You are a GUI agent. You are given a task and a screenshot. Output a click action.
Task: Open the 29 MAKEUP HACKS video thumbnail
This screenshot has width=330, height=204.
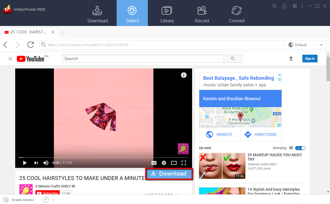click(222, 166)
